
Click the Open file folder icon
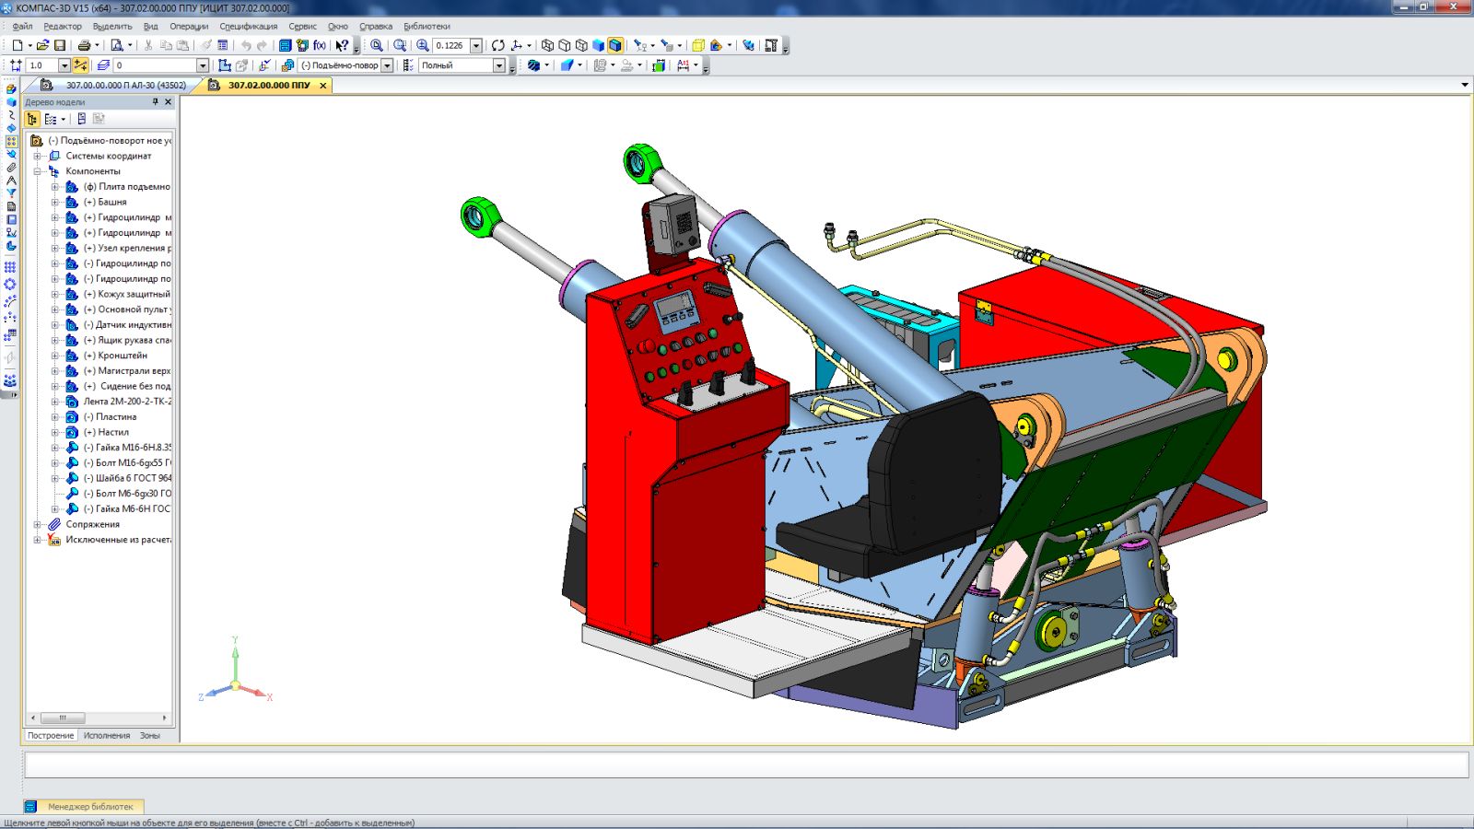(x=42, y=45)
